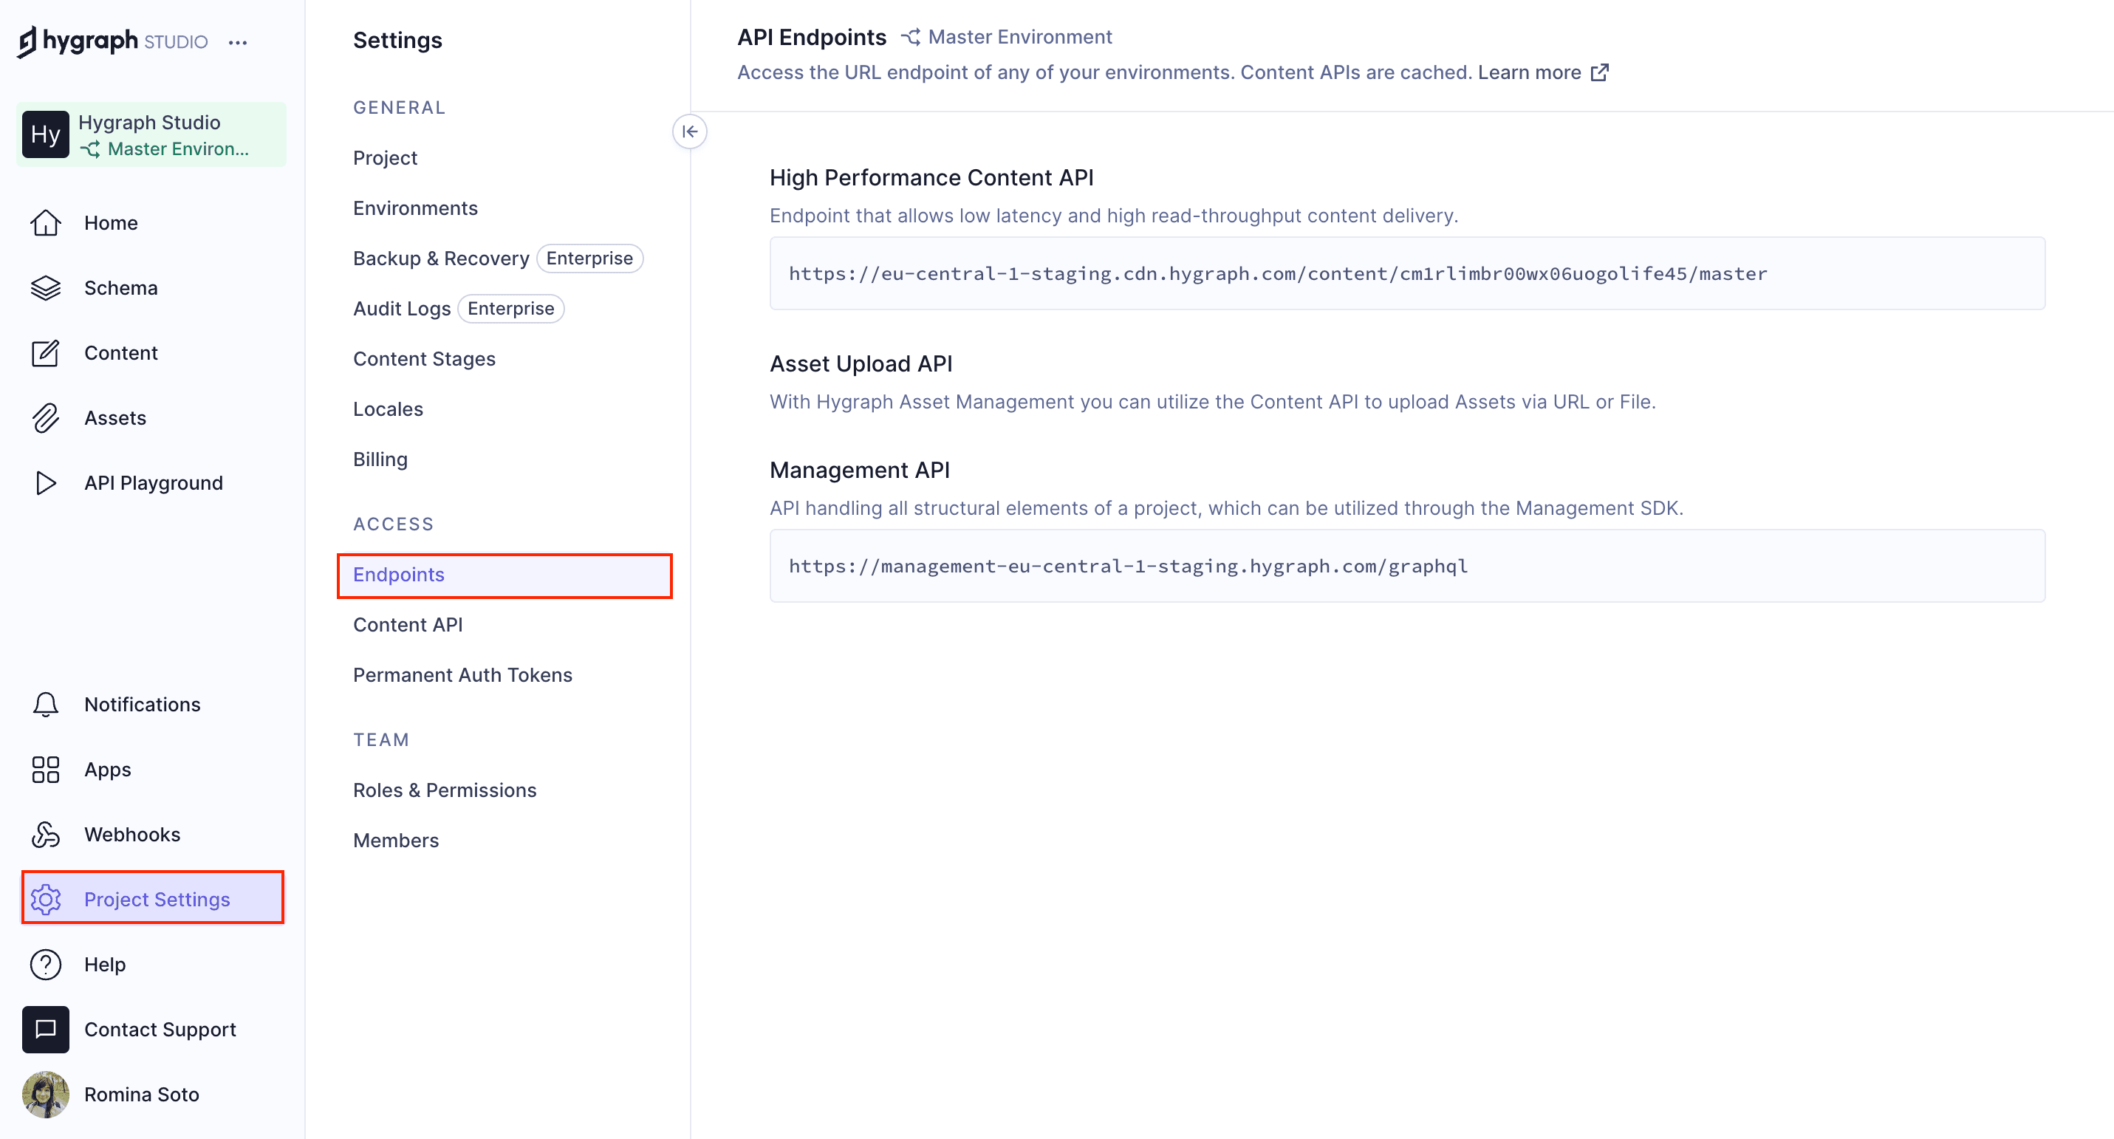Open the Webhooks panel

click(132, 834)
